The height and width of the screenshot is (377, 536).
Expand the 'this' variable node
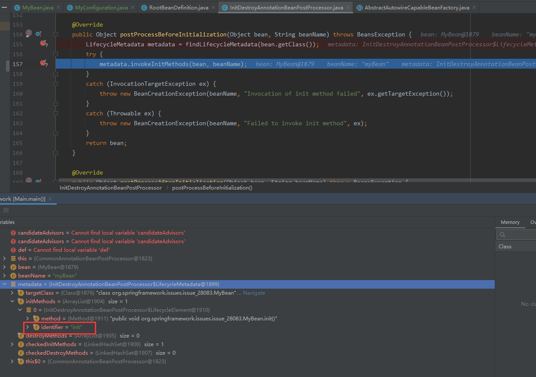pos(5,259)
